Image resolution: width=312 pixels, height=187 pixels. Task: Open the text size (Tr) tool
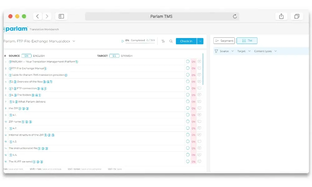click(163, 41)
